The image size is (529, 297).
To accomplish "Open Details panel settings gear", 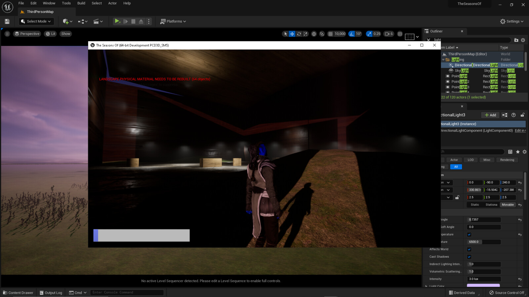I will pos(524,152).
